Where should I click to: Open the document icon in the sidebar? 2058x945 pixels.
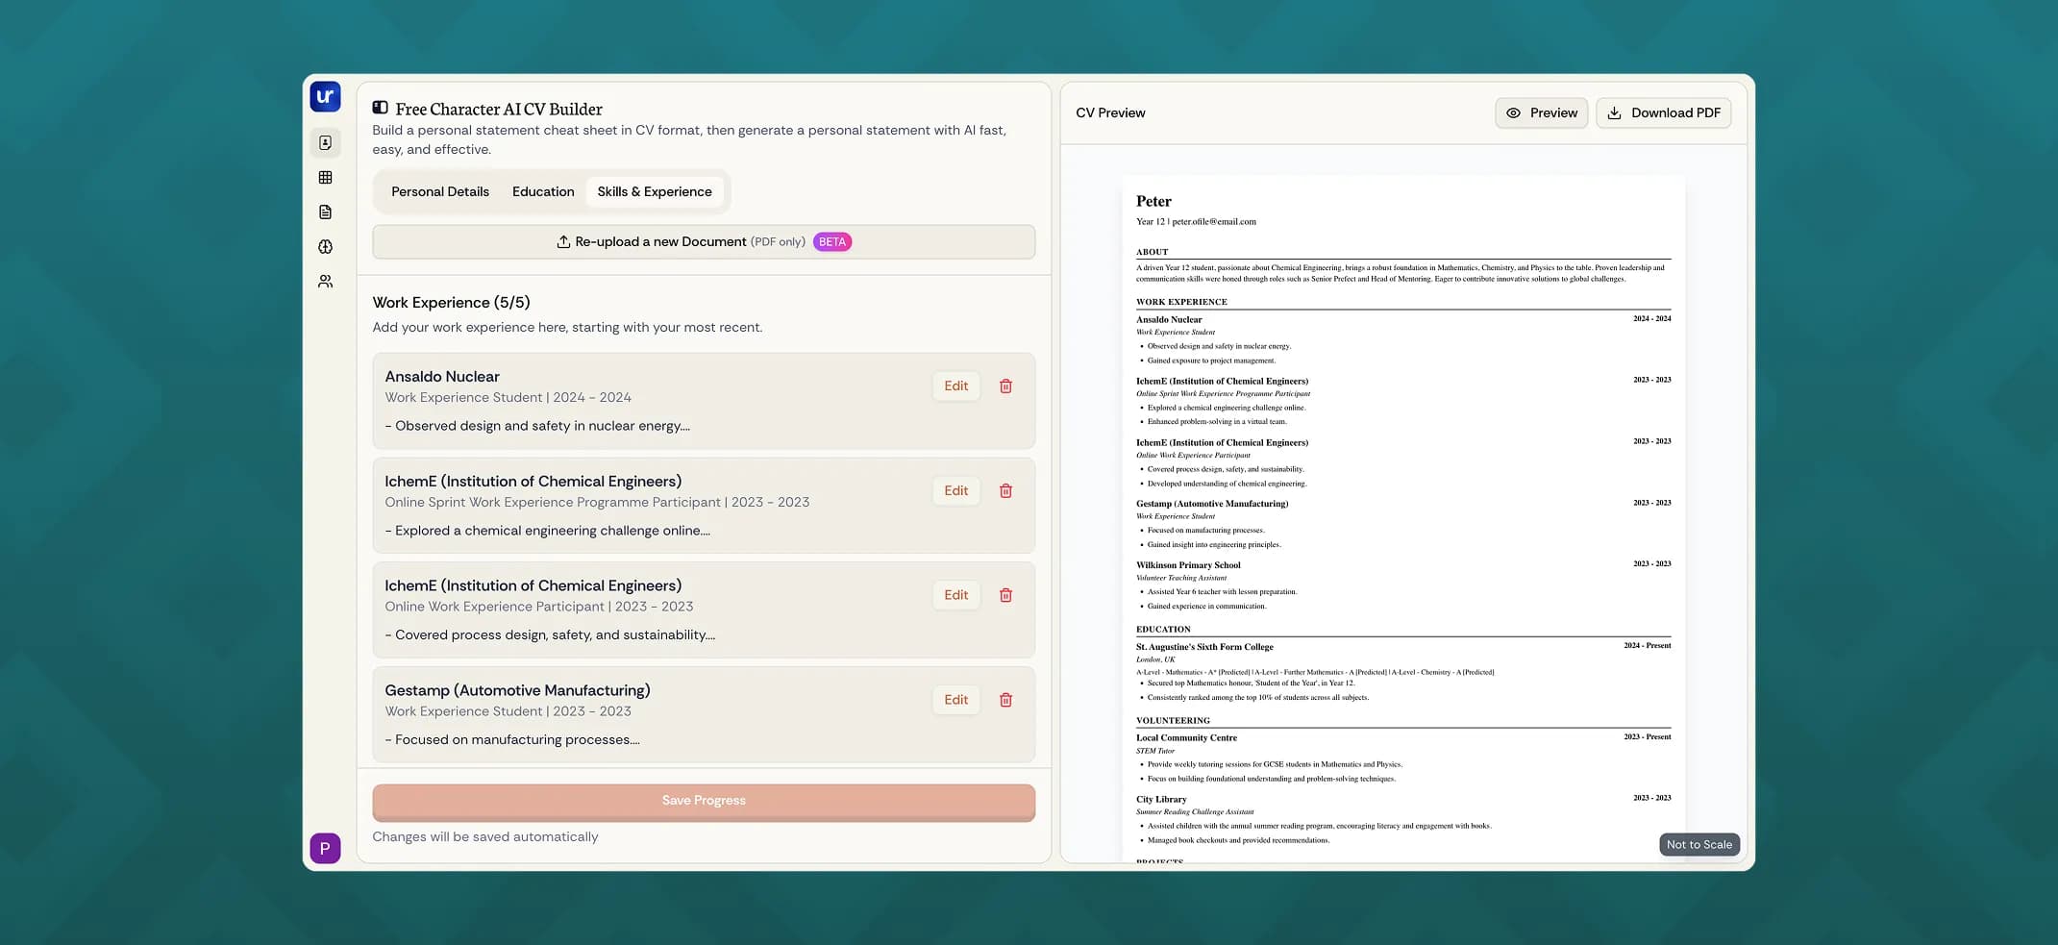pos(326,211)
